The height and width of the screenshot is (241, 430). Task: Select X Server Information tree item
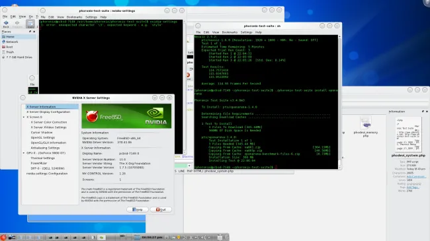[52, 107]
